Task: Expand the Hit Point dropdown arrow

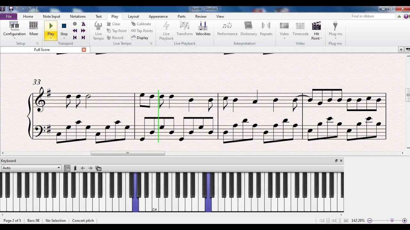Action: tap(321, 38)
